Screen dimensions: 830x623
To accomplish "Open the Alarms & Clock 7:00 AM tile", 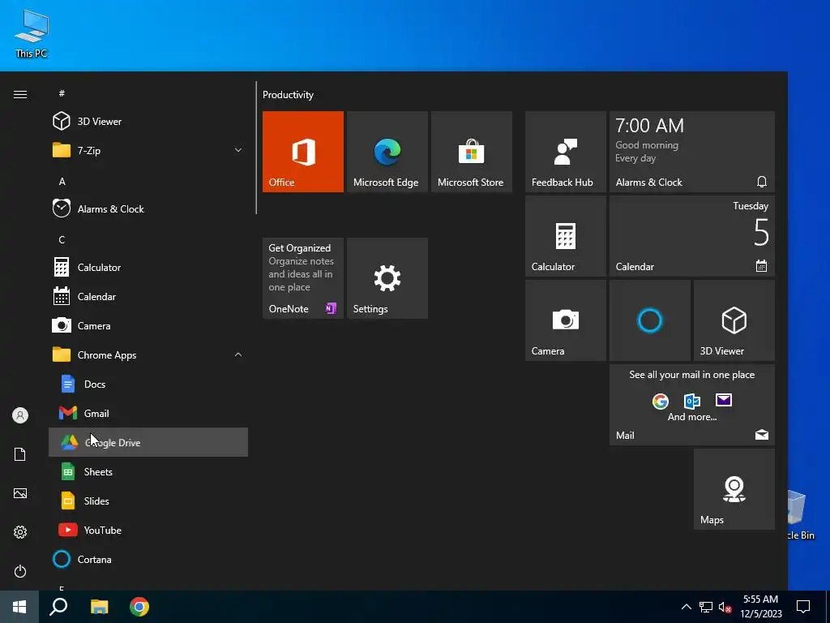I will tap(692, 152).
